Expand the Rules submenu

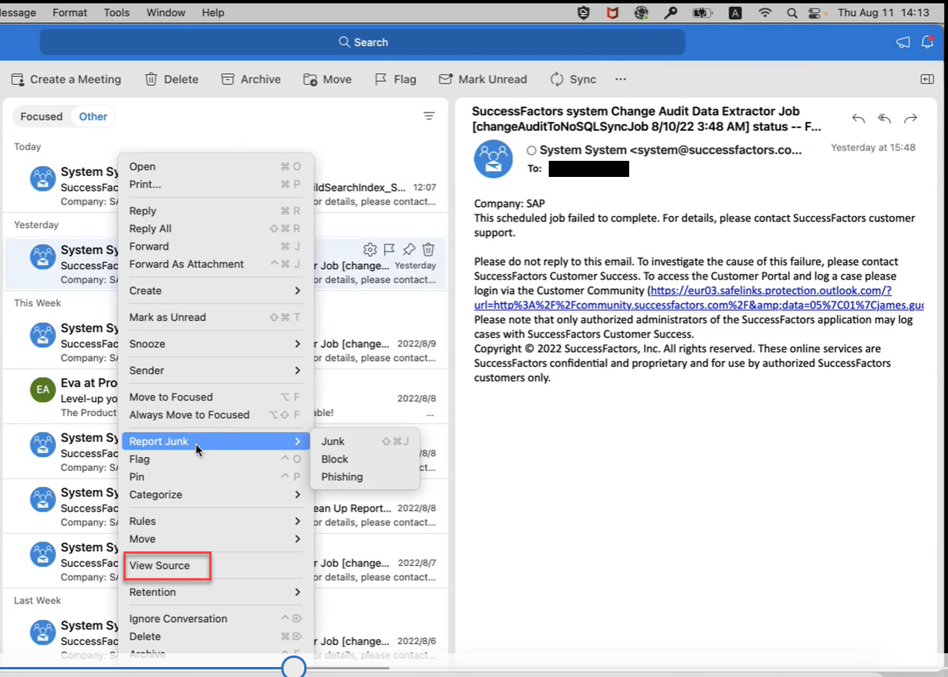click(x=215, y=522)
